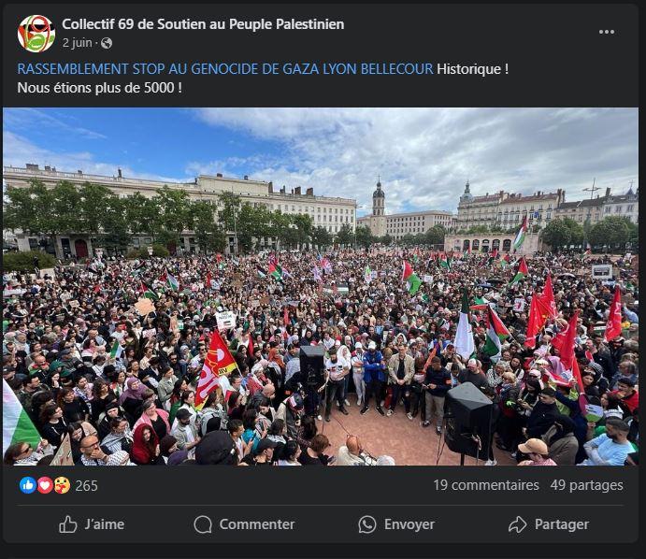This screenshot has width=646, height=559.
Task: Click the Commenter button label
Action: click(x=257, y=524)
